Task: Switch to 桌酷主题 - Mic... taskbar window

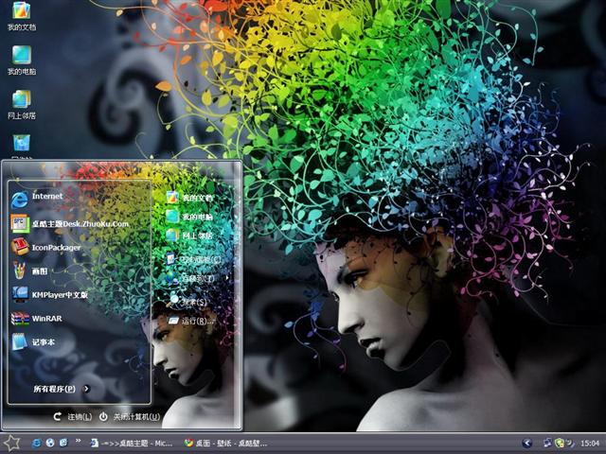Action: [x=131, y=444]
